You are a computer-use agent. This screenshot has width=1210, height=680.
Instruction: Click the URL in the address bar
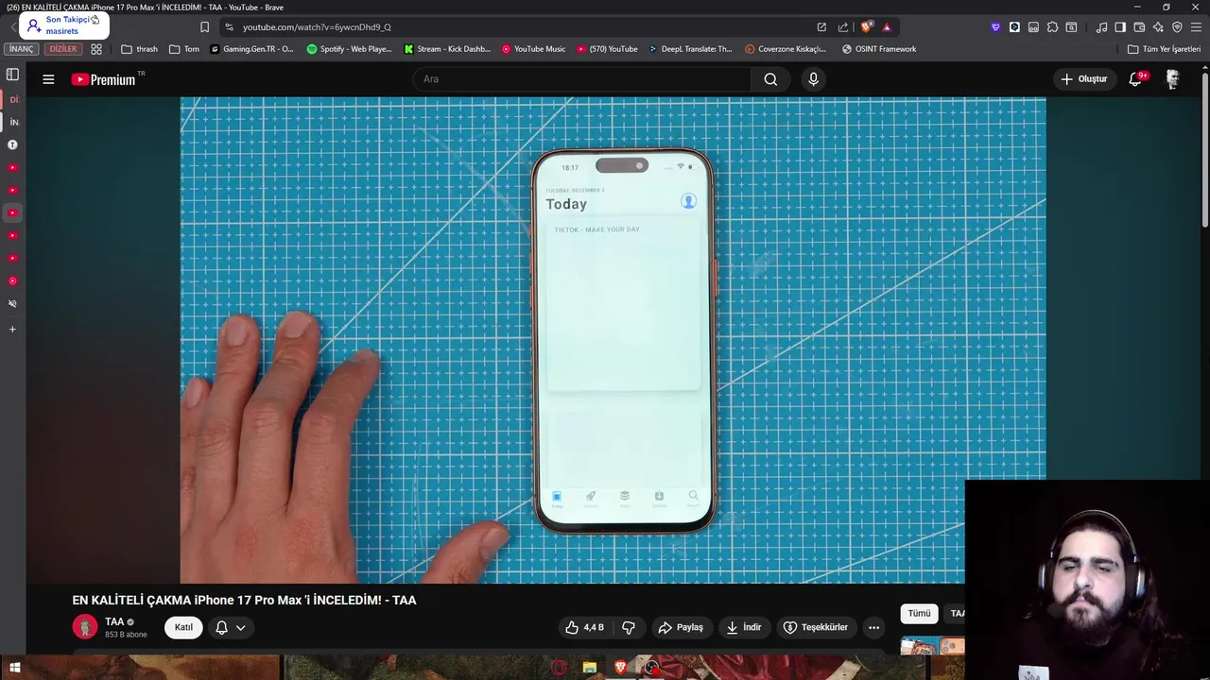317,27
